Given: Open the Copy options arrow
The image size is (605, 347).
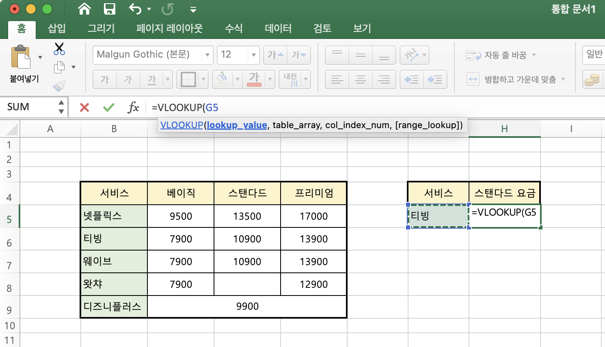Looking at the screenshot, I should click(x=73, y=67).
